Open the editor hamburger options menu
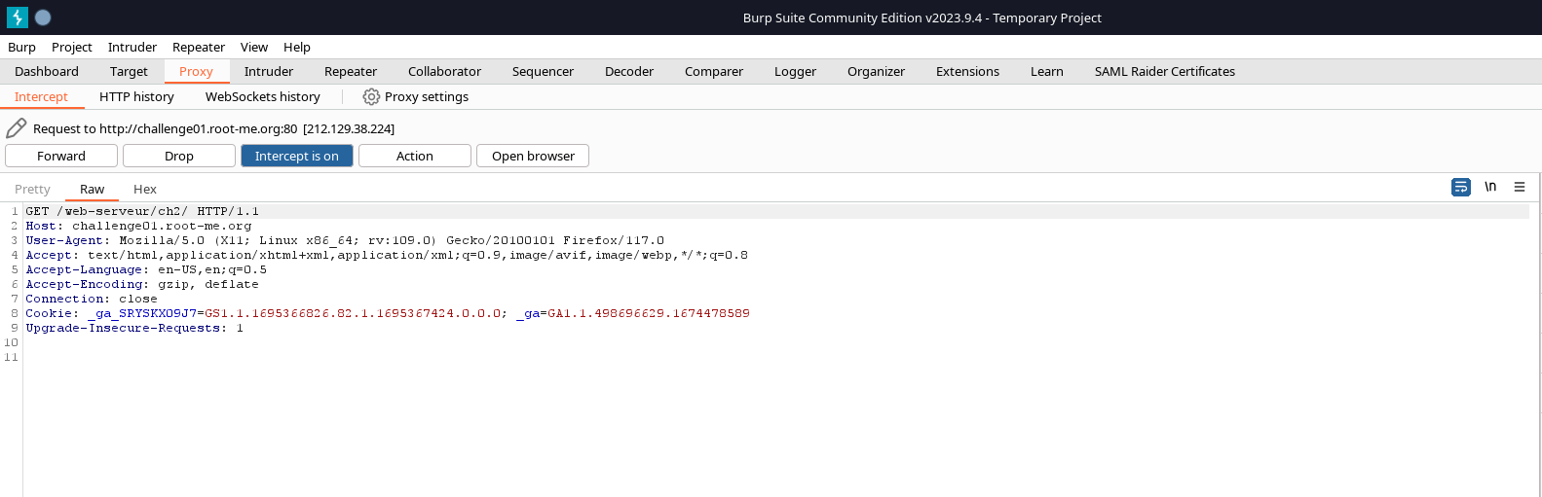1542x497 pixels. pos(1520,187)
